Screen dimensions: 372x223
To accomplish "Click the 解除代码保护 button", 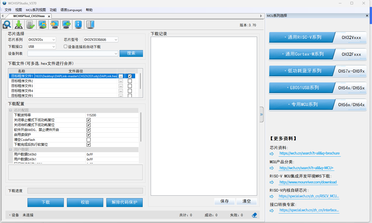I will coord(125,202).
